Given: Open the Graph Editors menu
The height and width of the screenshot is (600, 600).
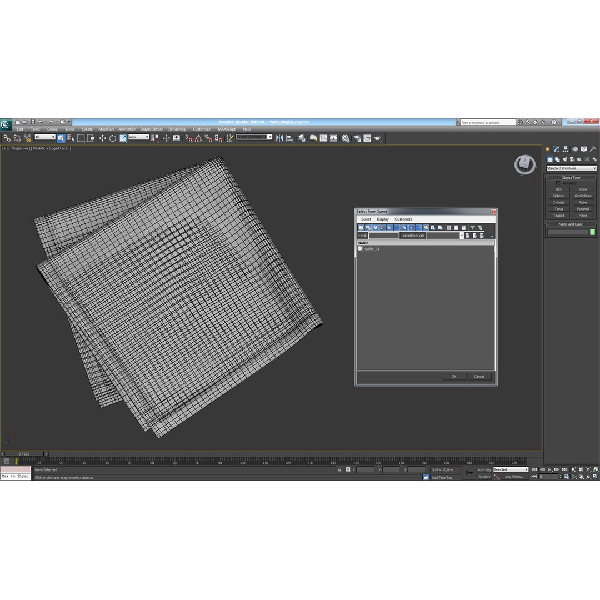Looking at the screenshot, I should [x=151, y=129].
